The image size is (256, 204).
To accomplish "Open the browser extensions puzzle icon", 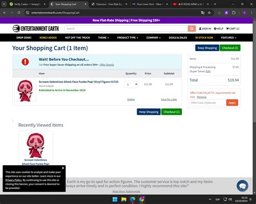I will click(x=234, y=12).
